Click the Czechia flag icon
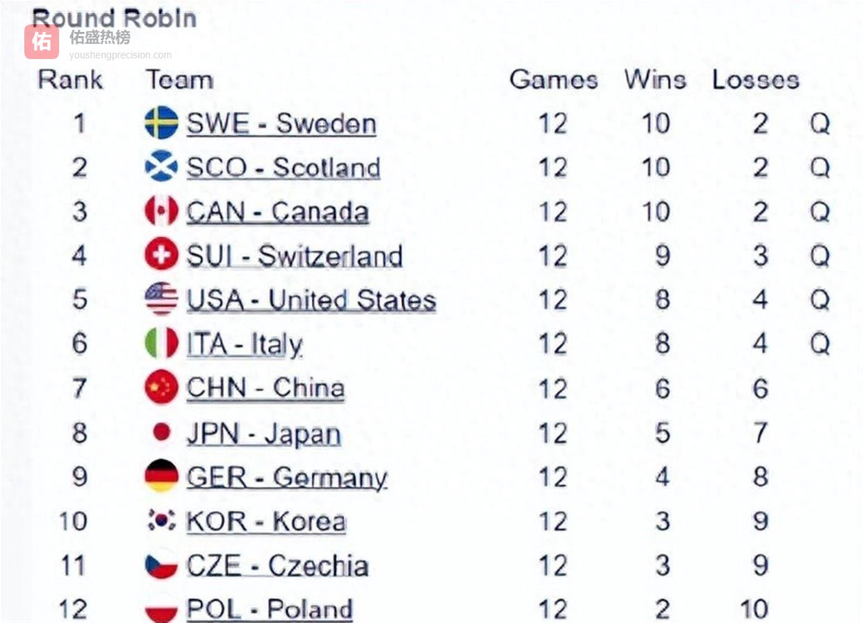 click(x=161, y=565)
